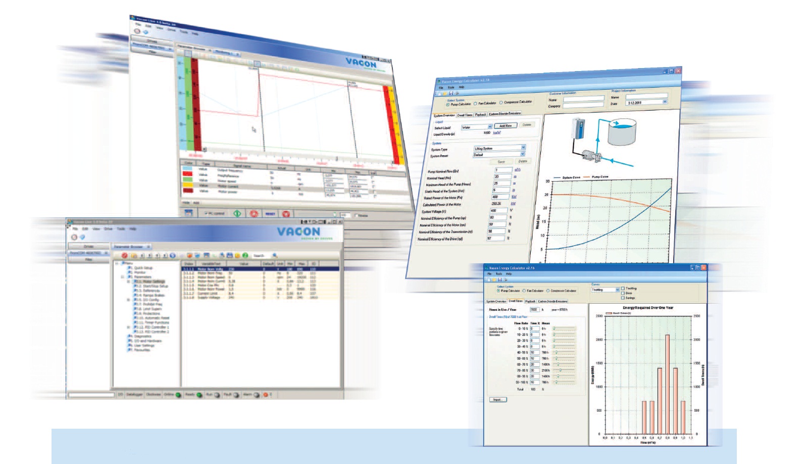Open the Payback tab in the bar chart window

[x=530, y=301]
